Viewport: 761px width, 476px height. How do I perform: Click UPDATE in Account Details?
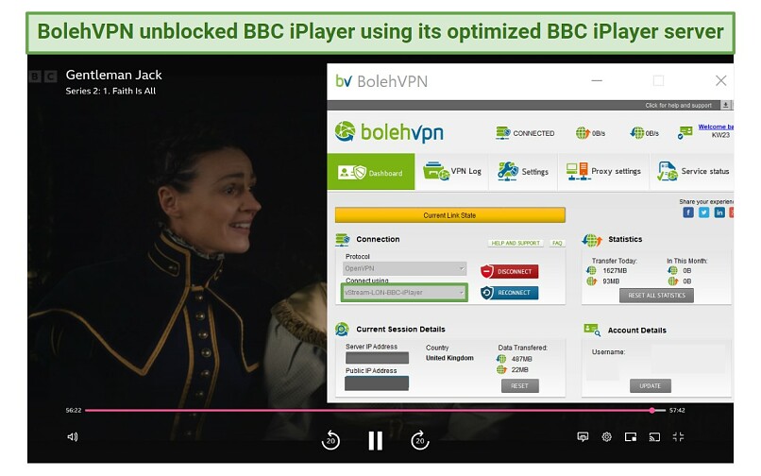click(x=651, y=386)
